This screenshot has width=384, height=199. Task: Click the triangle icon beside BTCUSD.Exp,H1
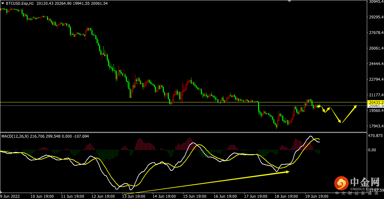click(x=3, y=3)
